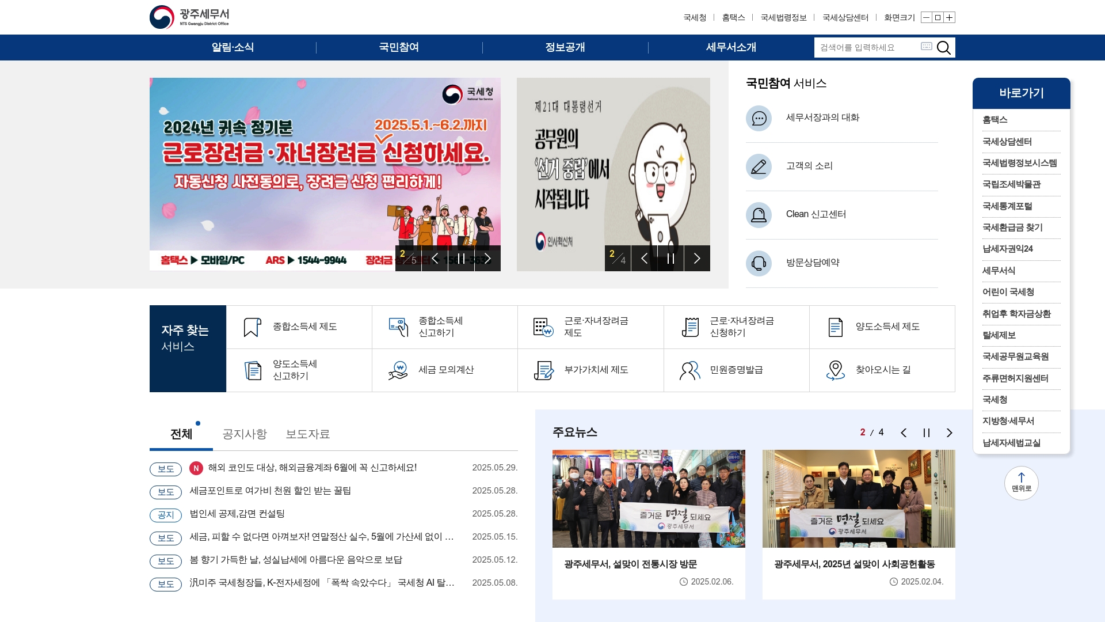The image size is (1105, 622).
Task: Click the 세금 모의계산 hand coin icon
Action: tap(398, 370)
